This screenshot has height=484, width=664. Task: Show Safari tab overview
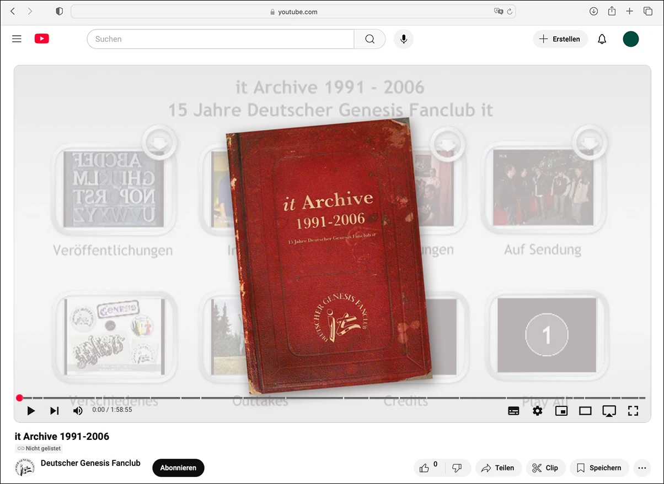tap(648, 12)
